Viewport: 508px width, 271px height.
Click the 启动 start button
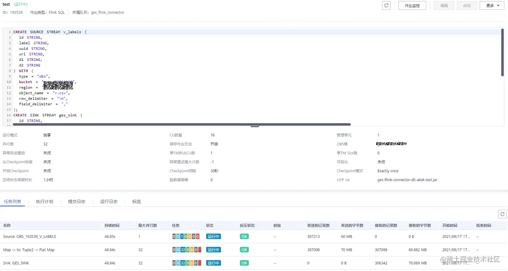point(467,6)
